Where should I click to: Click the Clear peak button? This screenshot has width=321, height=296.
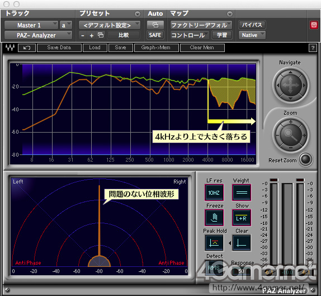pos(242,243)
